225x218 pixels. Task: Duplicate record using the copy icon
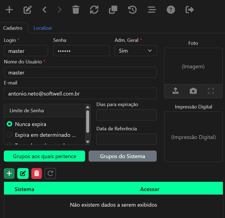[x=113, y=10]
